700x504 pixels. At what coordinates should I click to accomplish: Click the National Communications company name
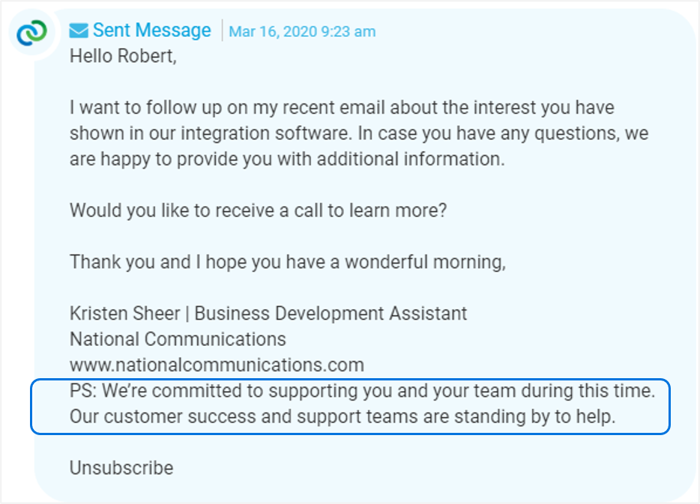tap(178, 339)
